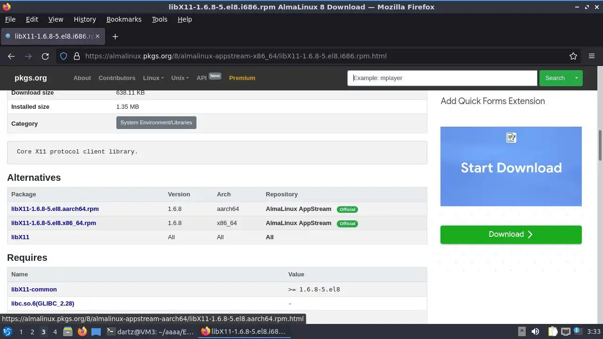Open the Tools menu
This screenshot has height=339, width=603.
[x=159, y=19]
